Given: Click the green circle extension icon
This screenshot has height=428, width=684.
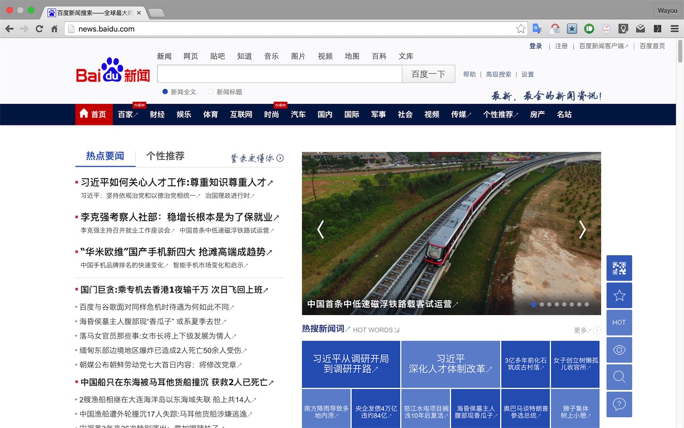Looking at the screenshot, I should tap(589, 29).
